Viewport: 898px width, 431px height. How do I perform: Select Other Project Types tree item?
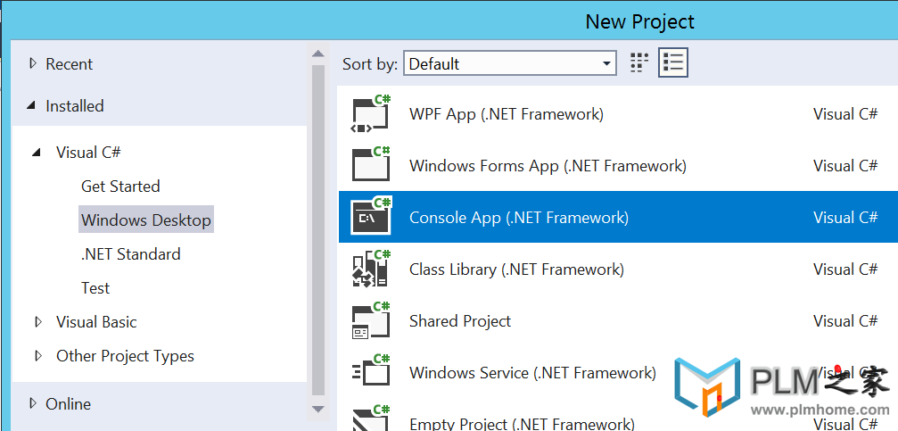coord(125,356)
